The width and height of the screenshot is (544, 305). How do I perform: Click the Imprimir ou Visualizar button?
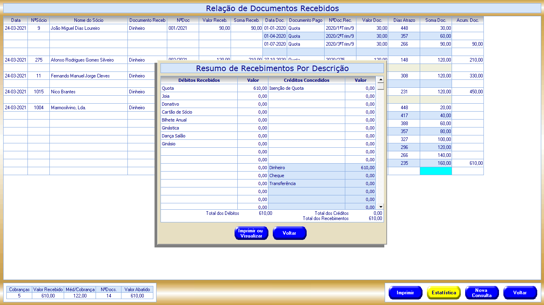coord(251,233)
